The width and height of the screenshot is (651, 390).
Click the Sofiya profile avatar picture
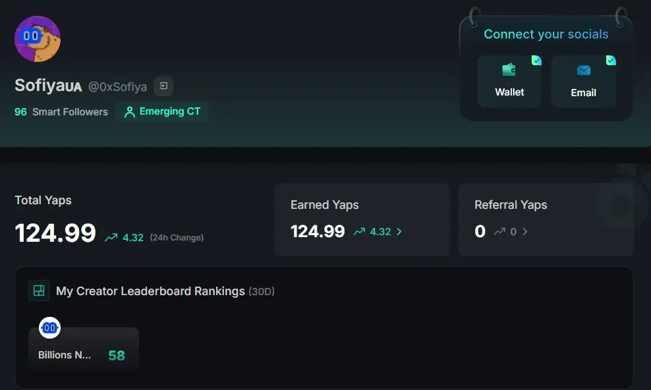pos(38,39)
